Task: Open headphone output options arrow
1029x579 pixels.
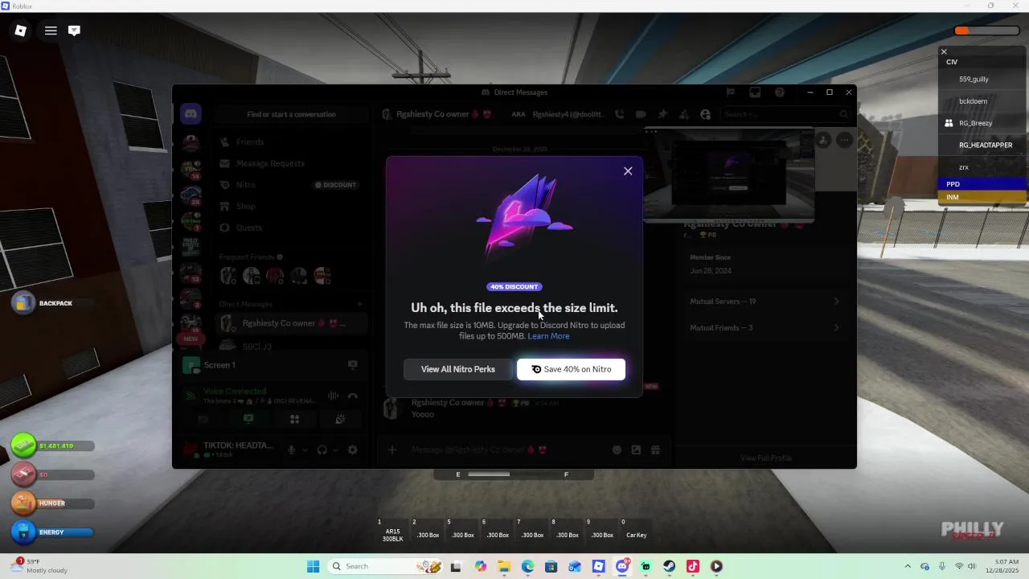Action: [335, 450]
